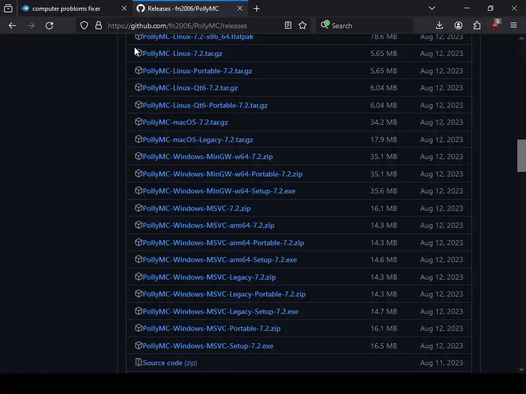The image size is (526, 394).
Task: Click zip file icon beside Source code
Action: point(139,362)
